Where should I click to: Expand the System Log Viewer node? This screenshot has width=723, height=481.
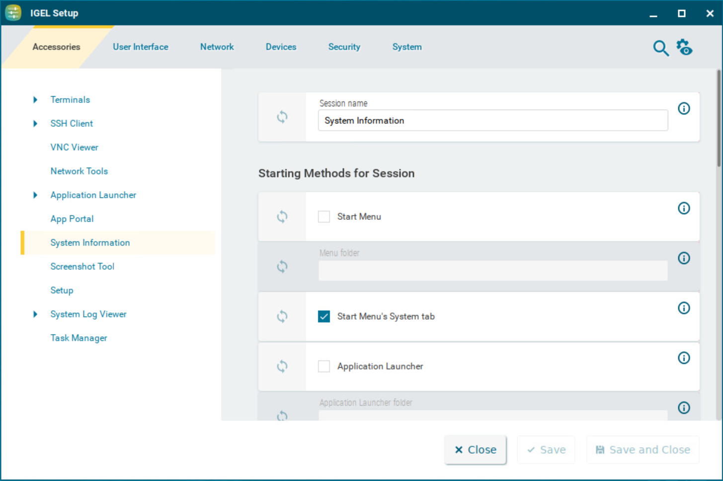pyautogui.click(x=35, y=314)
